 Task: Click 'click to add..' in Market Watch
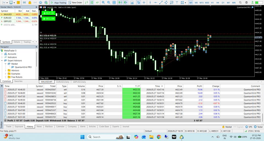click(x=9, y=25)
